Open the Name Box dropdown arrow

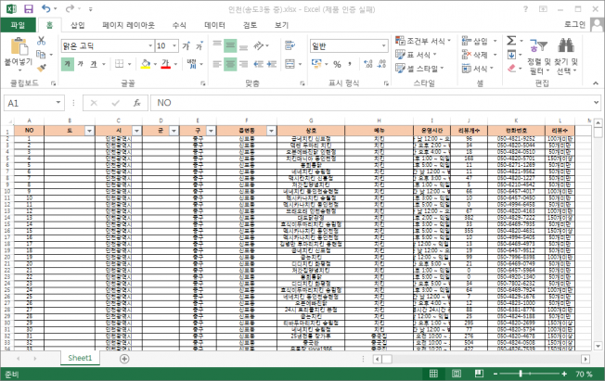(x=58, y=103)
